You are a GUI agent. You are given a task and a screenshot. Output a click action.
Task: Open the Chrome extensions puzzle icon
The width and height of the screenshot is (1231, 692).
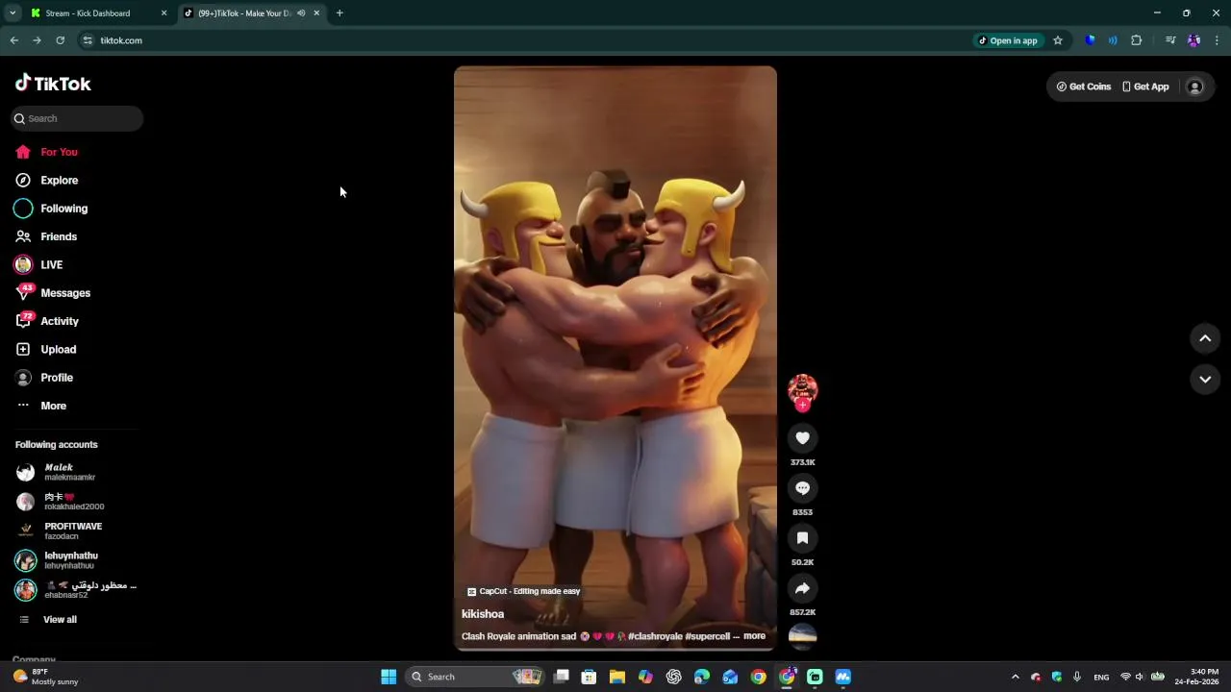pos(1137,40)
